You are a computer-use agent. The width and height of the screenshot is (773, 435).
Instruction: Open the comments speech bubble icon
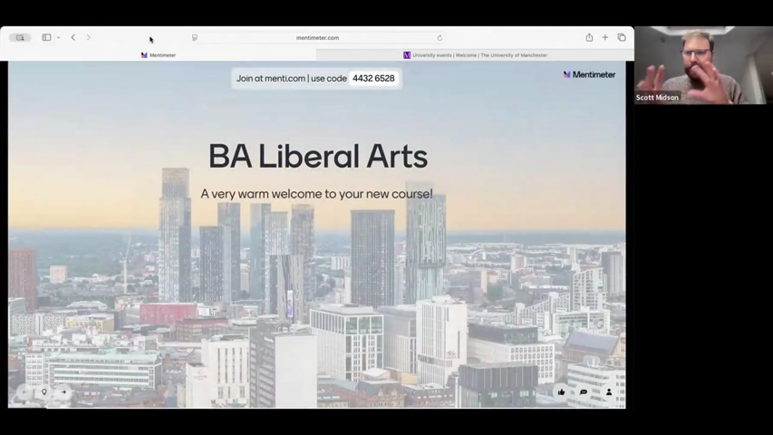pos(584,392)
